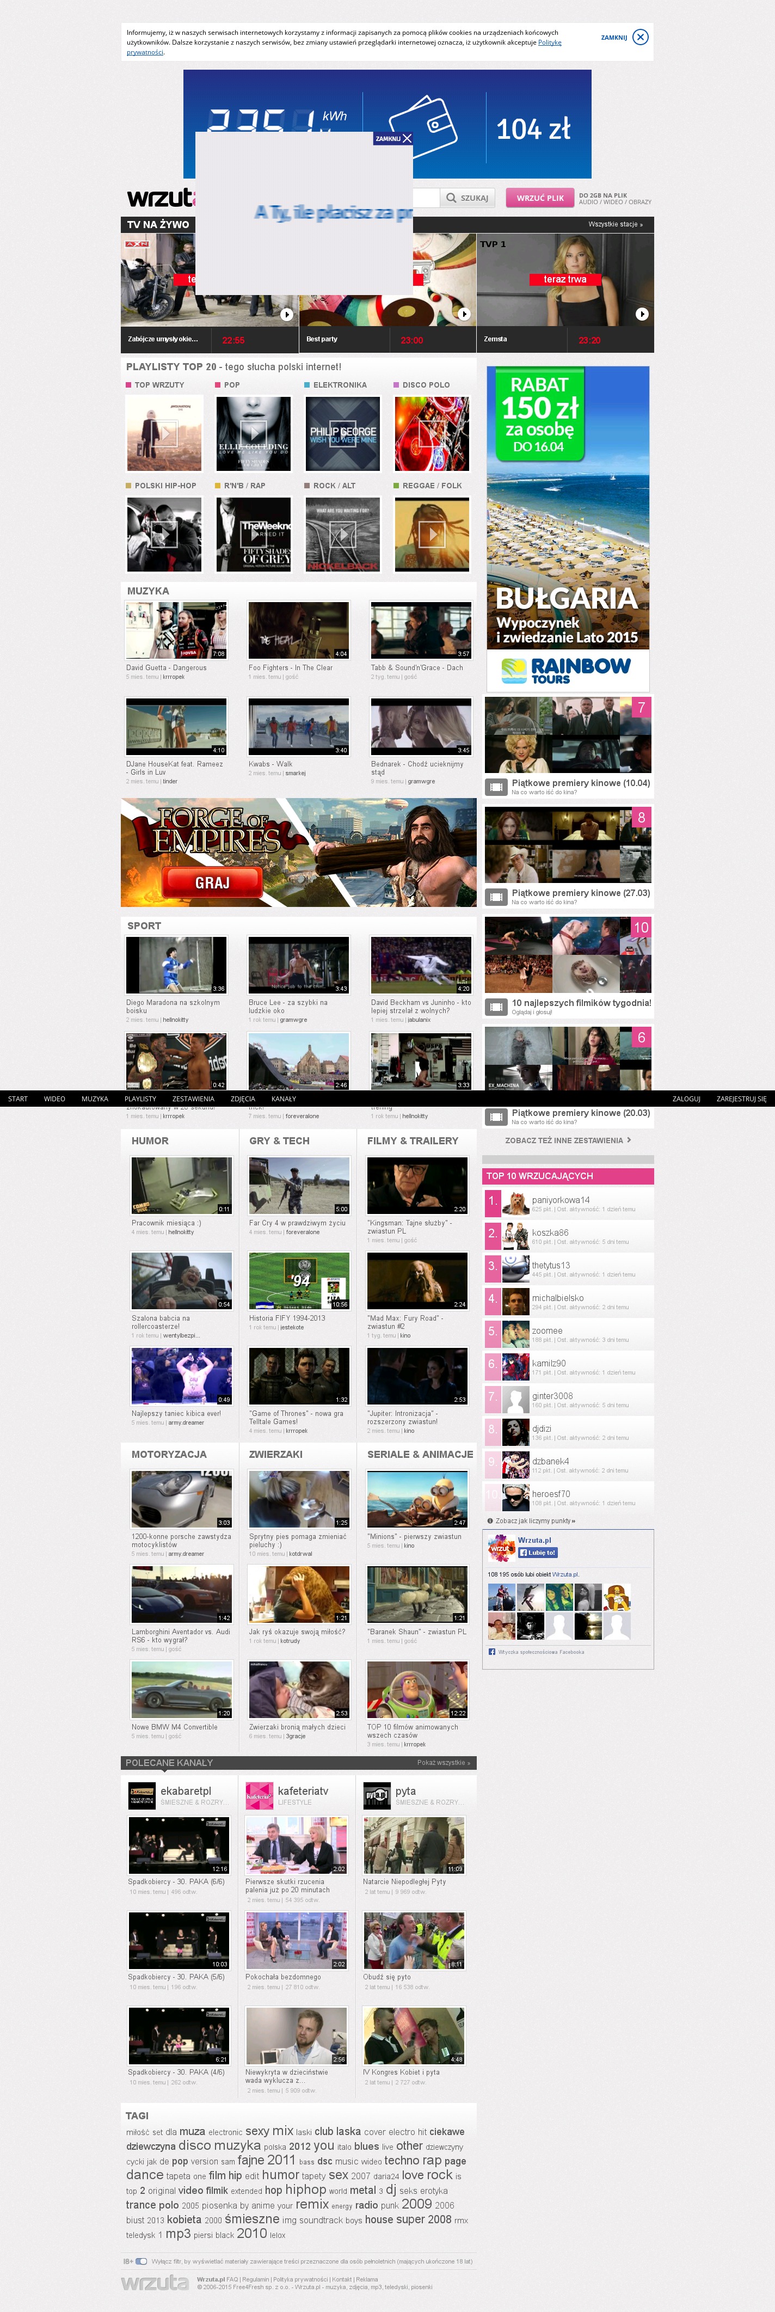Click the magnifier SZUKAJ search button

click(x=468, y=198)
